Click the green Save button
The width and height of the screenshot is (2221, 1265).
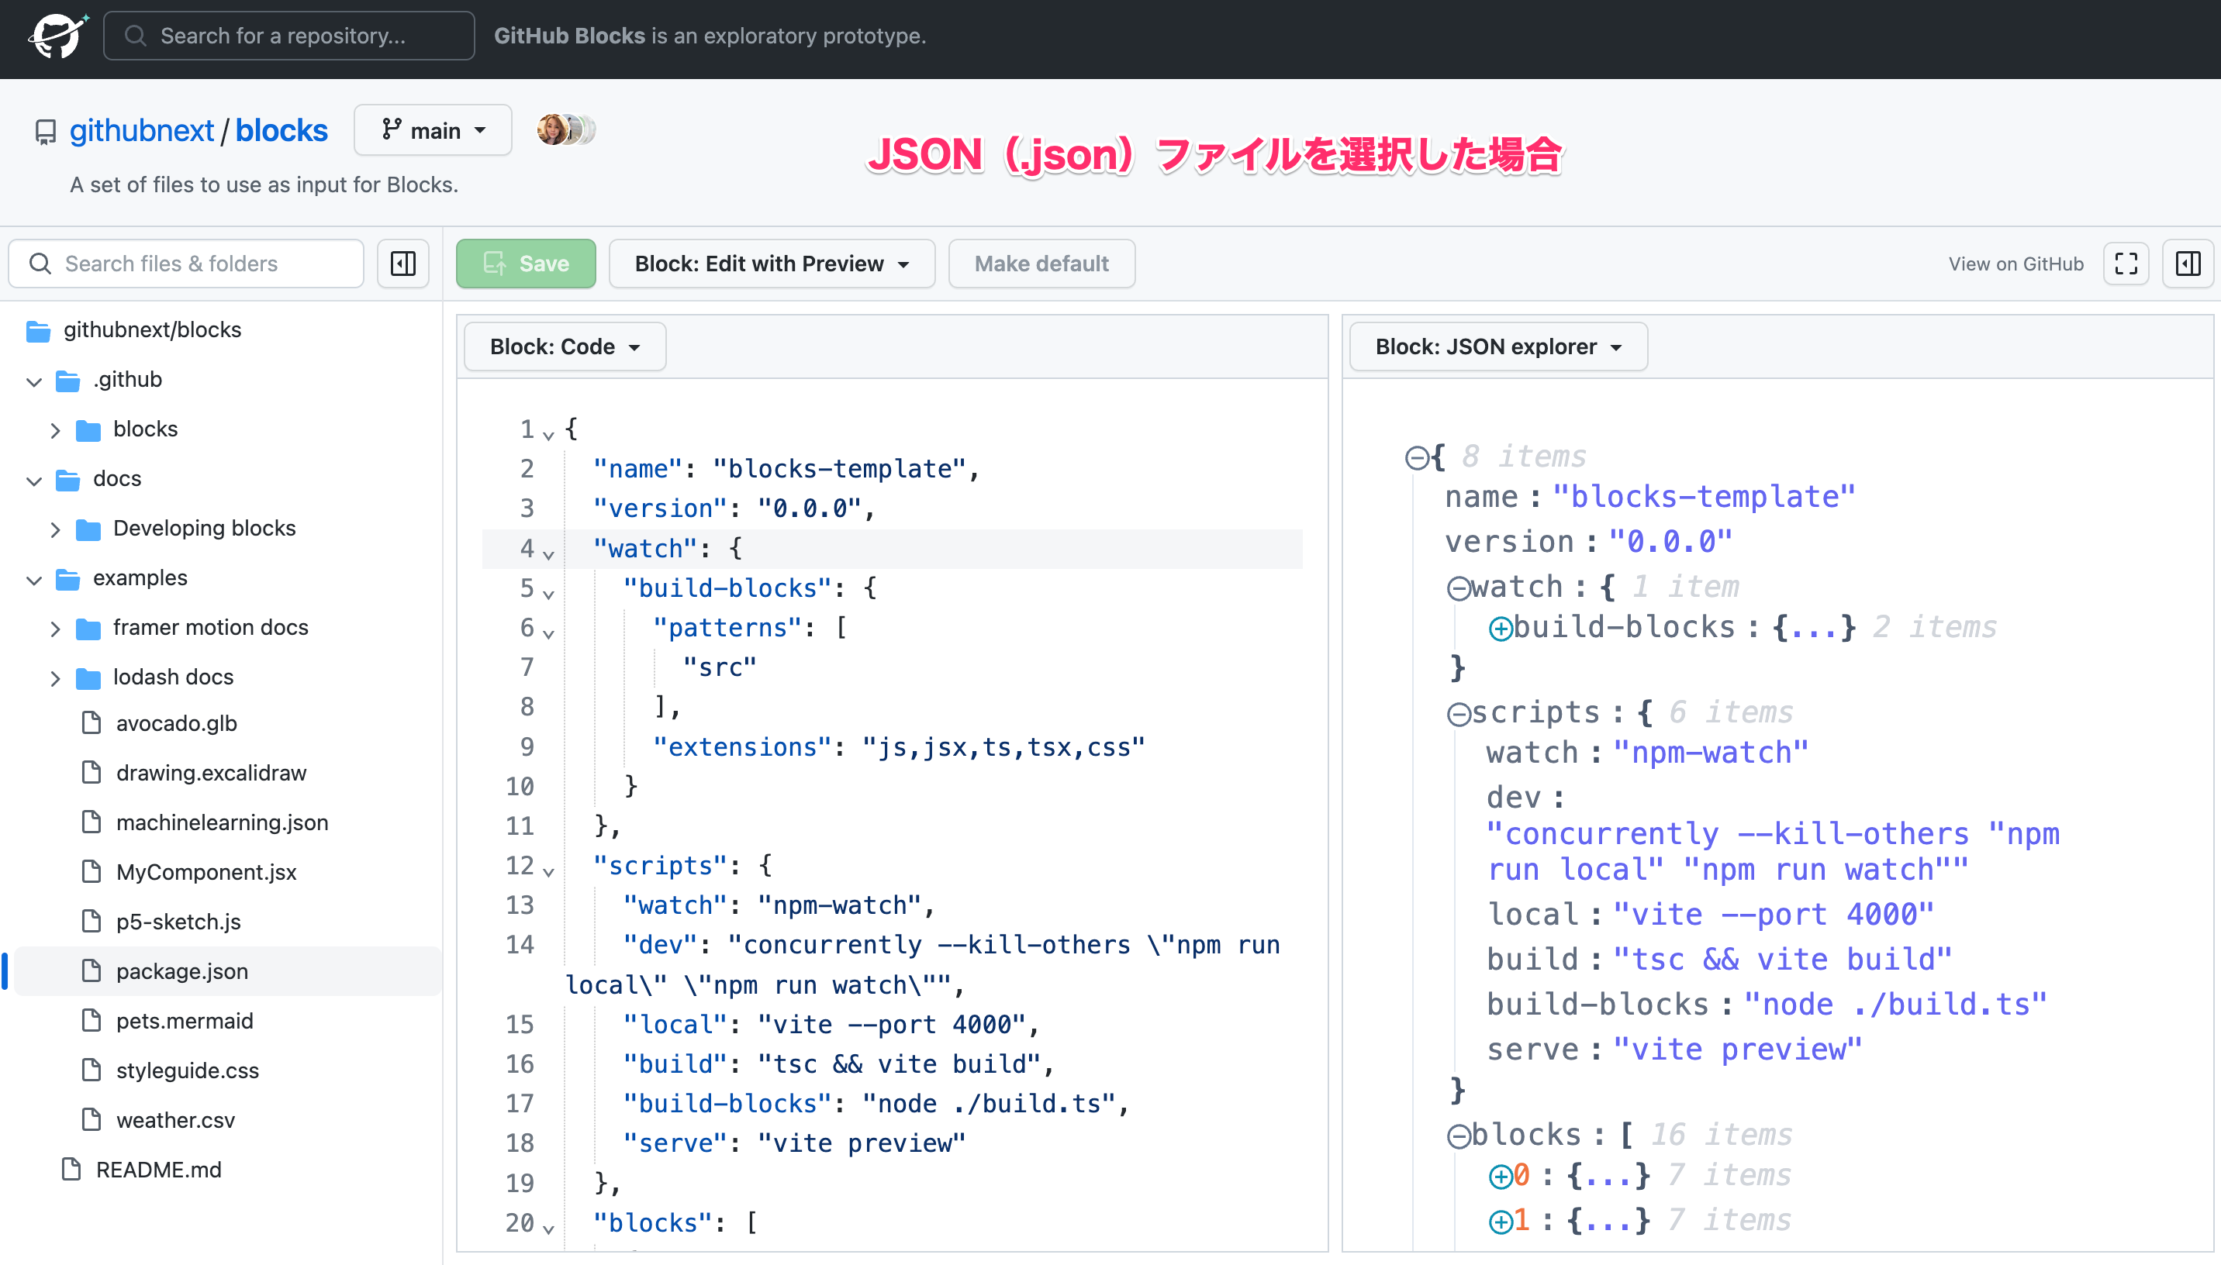tap(526, 264)
